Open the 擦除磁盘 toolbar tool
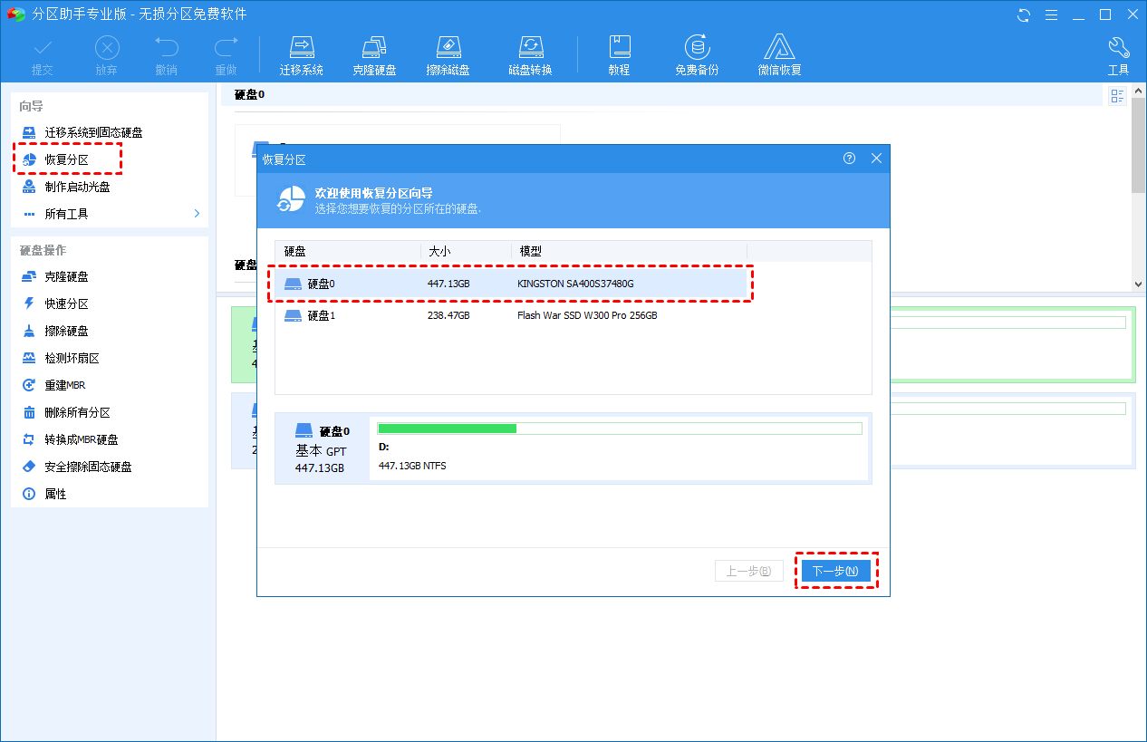1147x742 pixels. [448, 56]
